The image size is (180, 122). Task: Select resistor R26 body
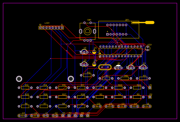pos(44,97)
